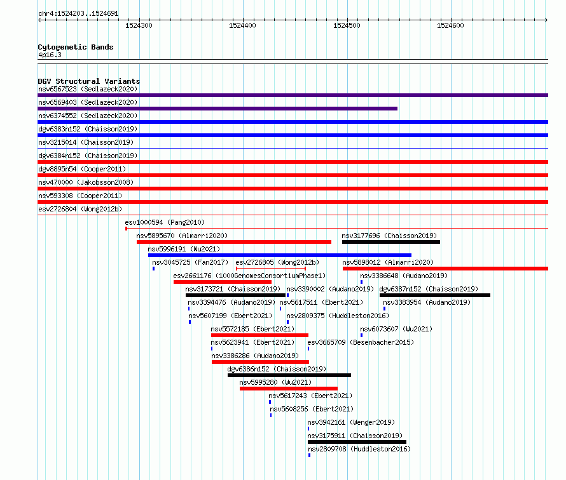
Task: Click the dgv6383n152 (Chaisson2019) label
Action: (88, 129)
